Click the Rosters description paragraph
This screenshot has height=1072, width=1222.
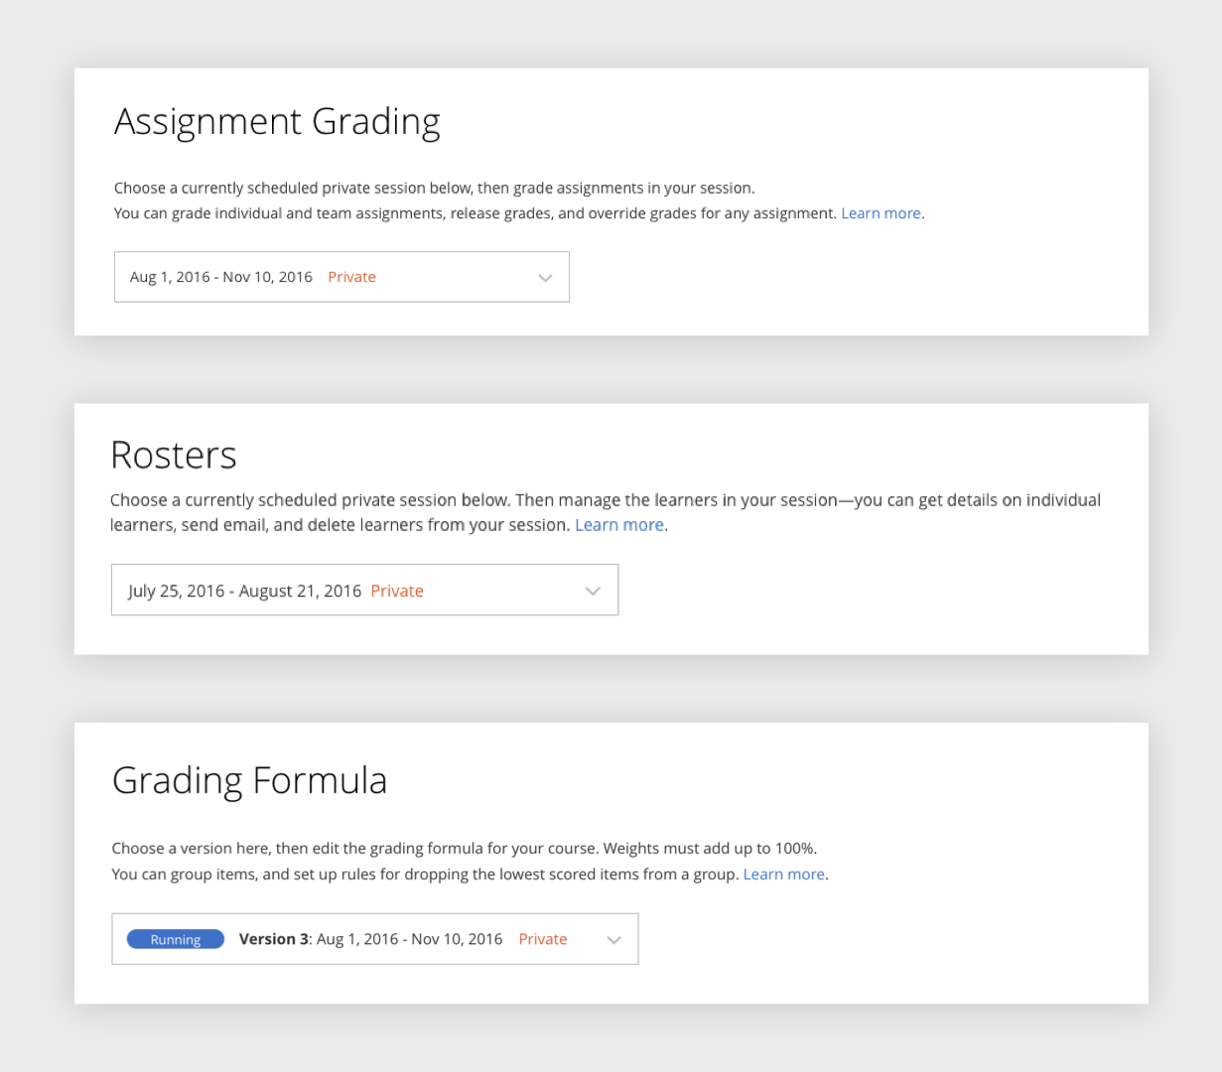coord(606,512)
